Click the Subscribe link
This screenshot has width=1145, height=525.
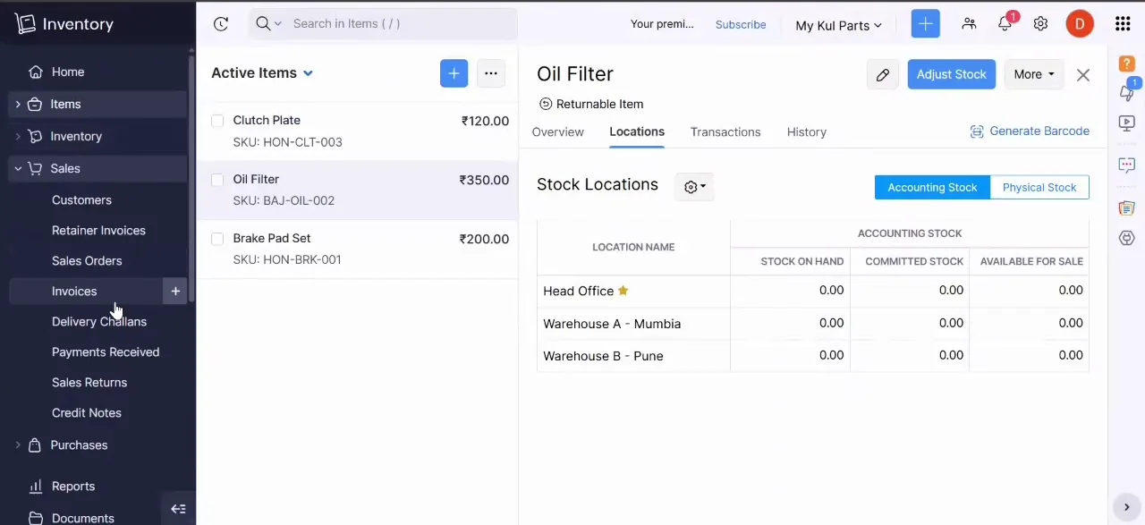click(x=741, y=25)
